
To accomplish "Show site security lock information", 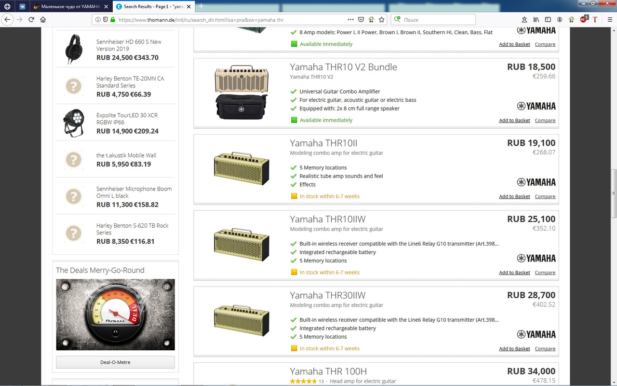I will click(113, 20).
